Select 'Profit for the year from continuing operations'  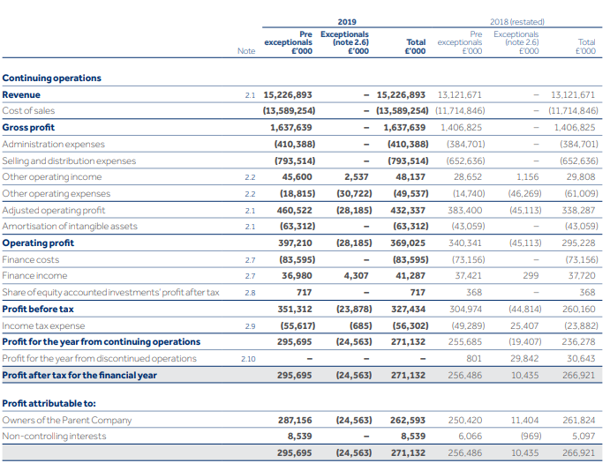tap(102, 341)
